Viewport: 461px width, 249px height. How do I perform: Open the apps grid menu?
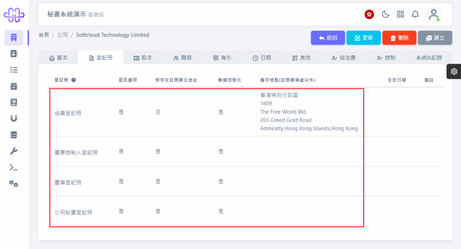(400, 14)
